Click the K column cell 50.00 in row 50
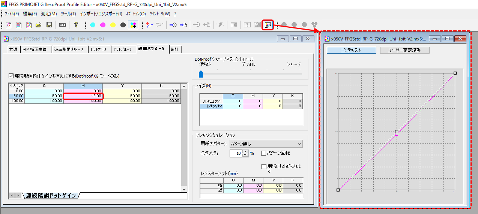The height and width of the screenshot is (214, 478). (161, 96)
